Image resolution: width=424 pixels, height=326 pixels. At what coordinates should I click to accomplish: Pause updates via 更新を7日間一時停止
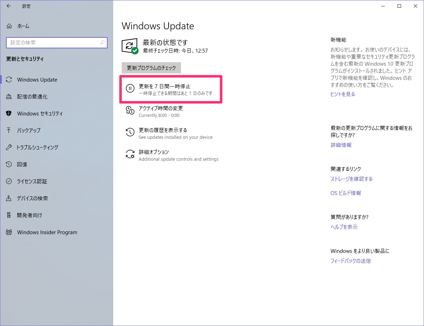tap(171, 89)
